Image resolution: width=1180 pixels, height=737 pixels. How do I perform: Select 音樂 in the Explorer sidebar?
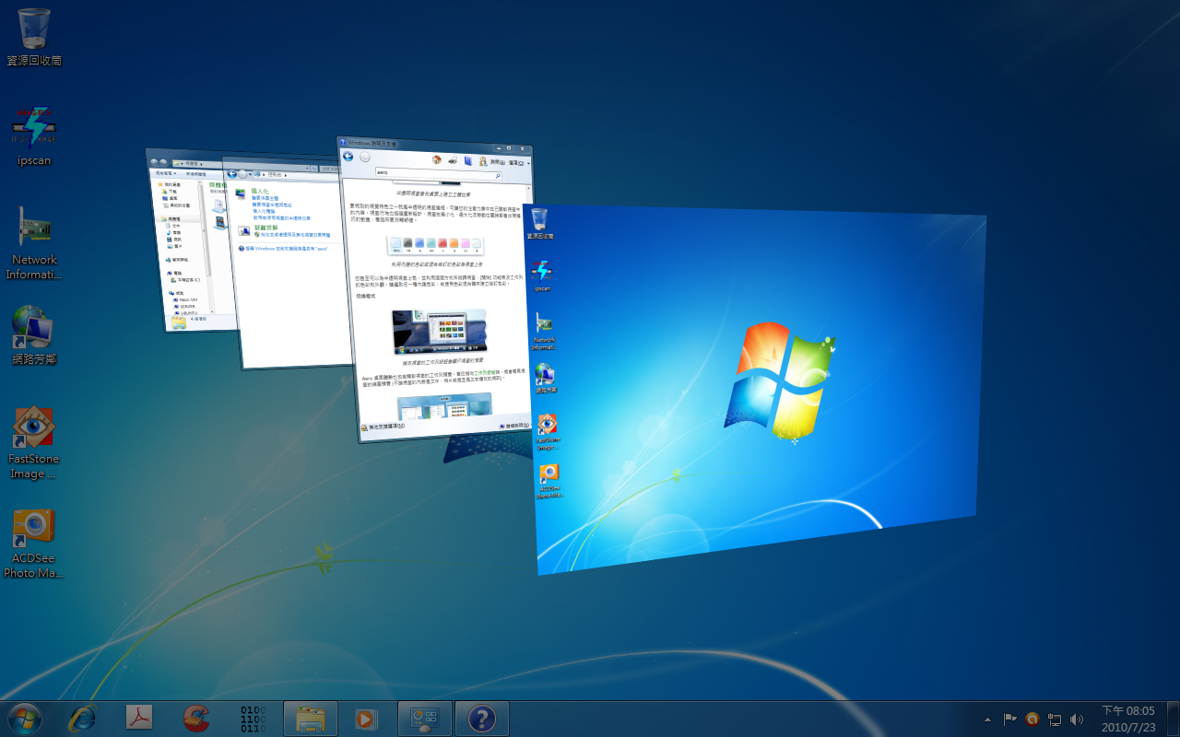[x=176, y=232]
